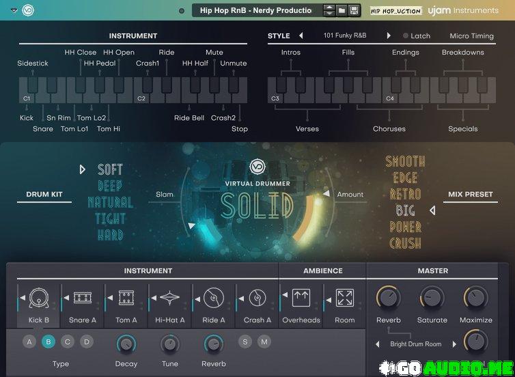The width and height of the screenshot is (515, 377).
Task: Open the preset browser folder icon
Action: pos(342,10)
